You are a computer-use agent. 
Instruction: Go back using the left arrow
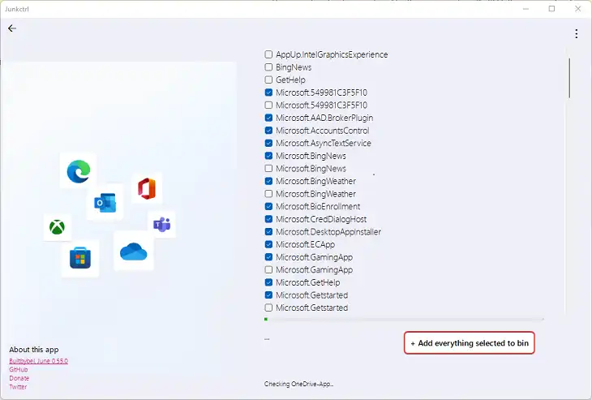pyautogui.click(x=12, y=28)
